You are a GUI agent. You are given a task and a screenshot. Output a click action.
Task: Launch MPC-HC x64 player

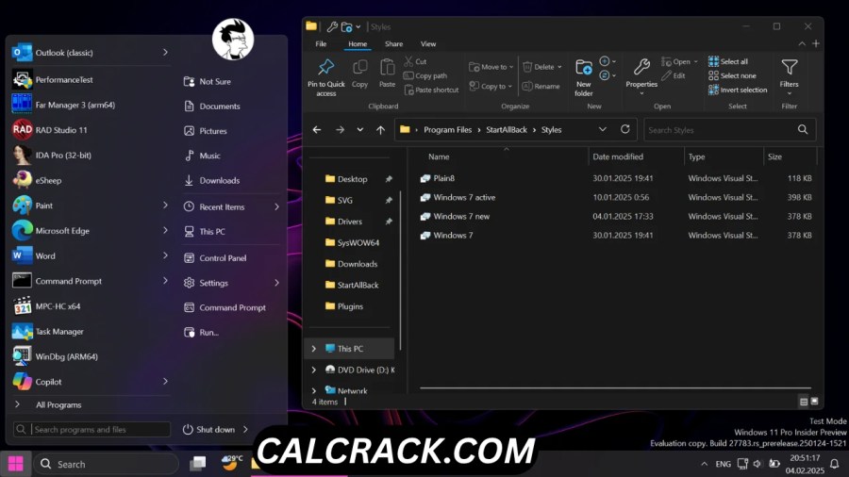(91, 306)
